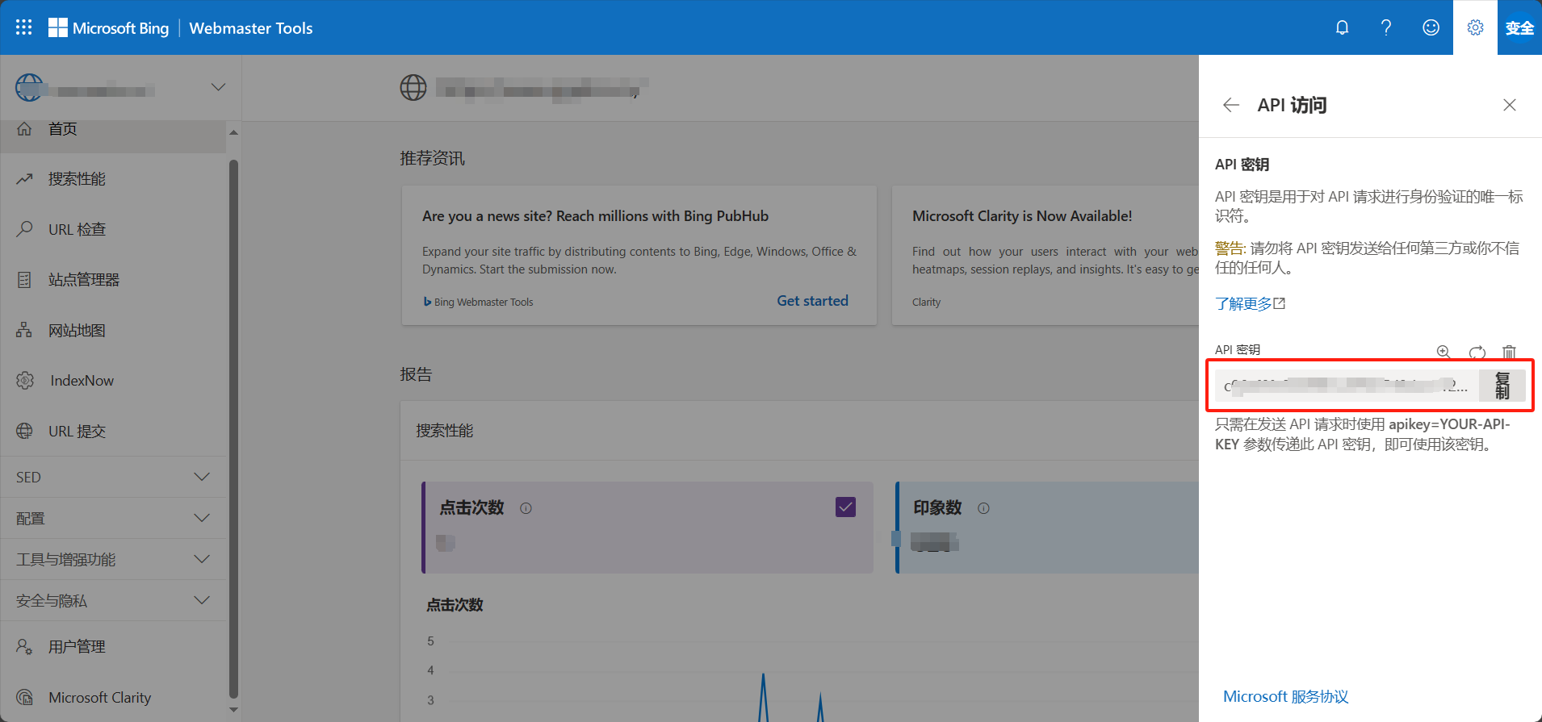Click the API key text field
Screen dimensions: 1542x722
[x=1347, y=386]
